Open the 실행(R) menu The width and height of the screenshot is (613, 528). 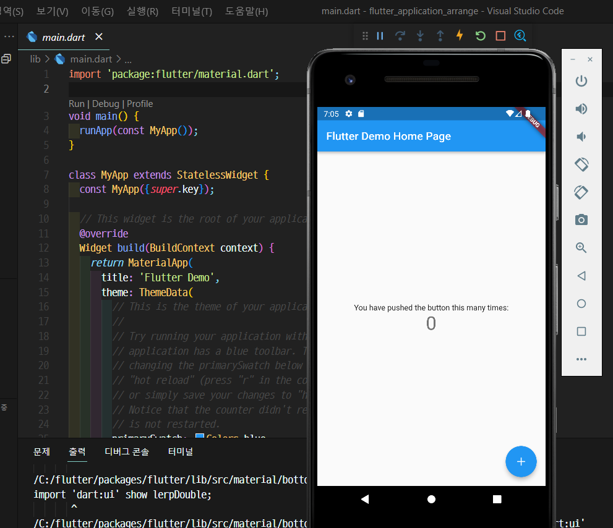click(142, 11)
